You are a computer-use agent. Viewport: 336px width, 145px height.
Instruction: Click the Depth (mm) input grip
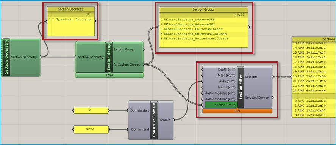202,69
